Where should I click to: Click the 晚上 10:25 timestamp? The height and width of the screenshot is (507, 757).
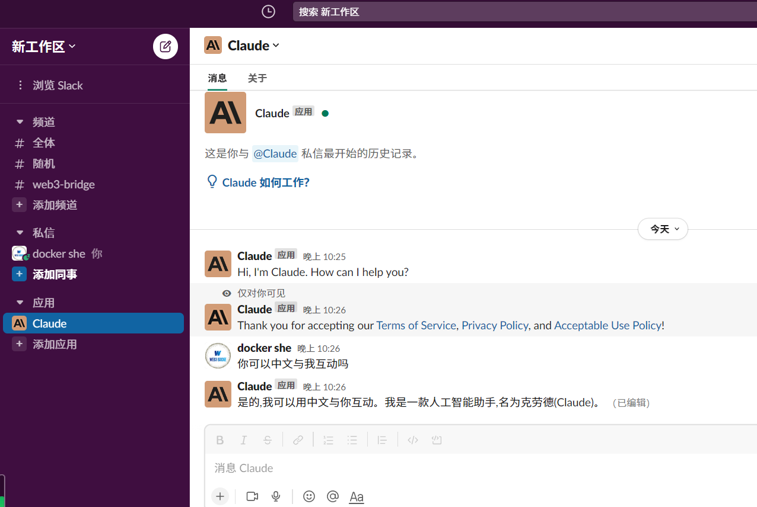point(325,256)
